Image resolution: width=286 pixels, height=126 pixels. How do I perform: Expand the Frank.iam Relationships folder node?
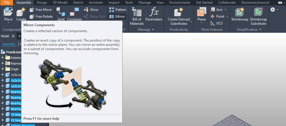click(3, 58)
